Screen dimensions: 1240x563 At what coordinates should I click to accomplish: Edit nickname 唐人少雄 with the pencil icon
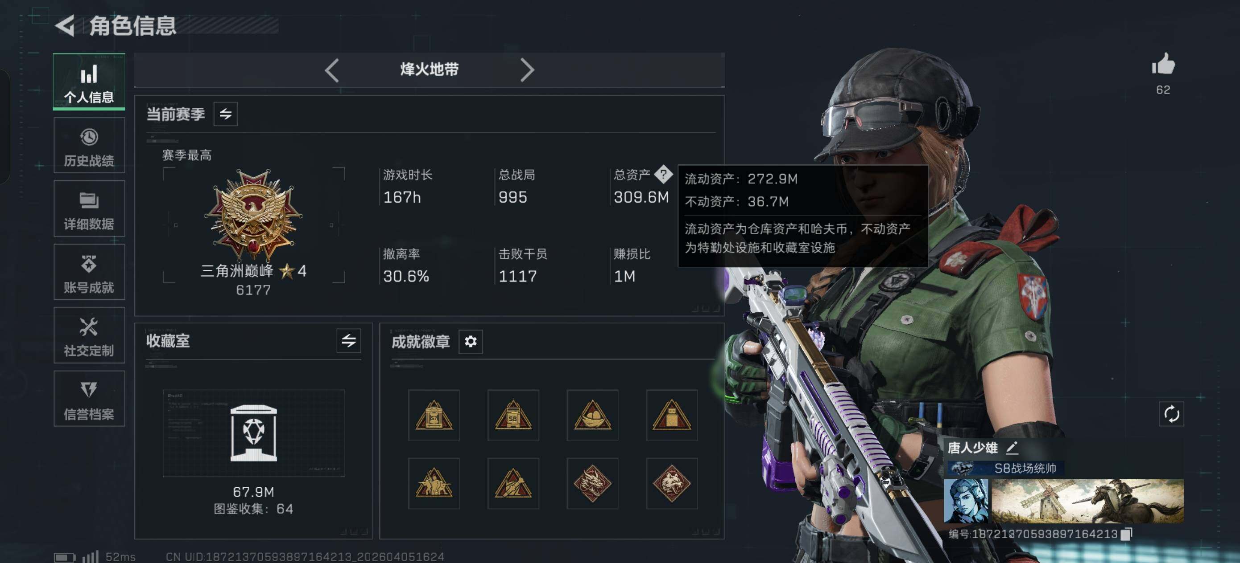[x=1012, y=448]
